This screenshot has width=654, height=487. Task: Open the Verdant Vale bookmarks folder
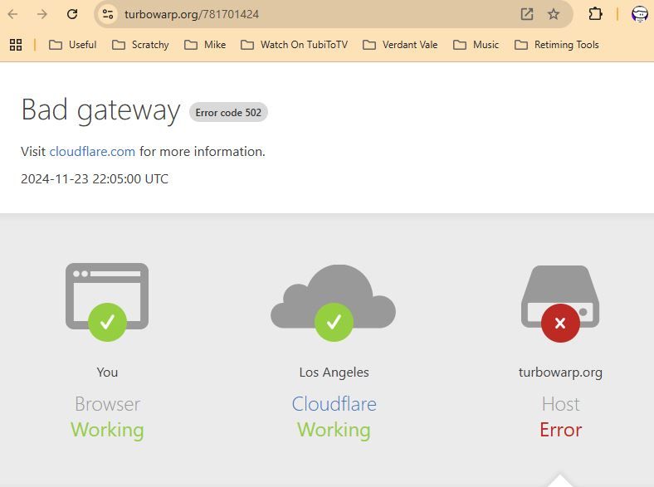pyautogui.click(x=400, y=45)
